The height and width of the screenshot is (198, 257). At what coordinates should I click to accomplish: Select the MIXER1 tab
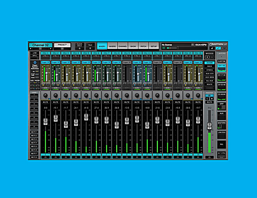coord(102,46)
